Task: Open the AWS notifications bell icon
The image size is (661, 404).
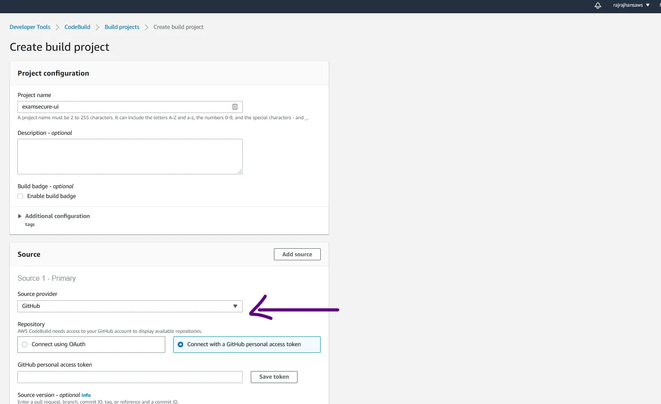Action: pyautogui.click(x=597, y=6)
